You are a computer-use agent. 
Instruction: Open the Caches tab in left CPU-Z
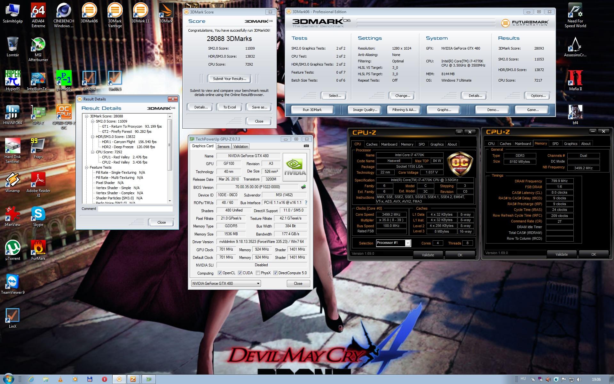click(x=372, y=144)
